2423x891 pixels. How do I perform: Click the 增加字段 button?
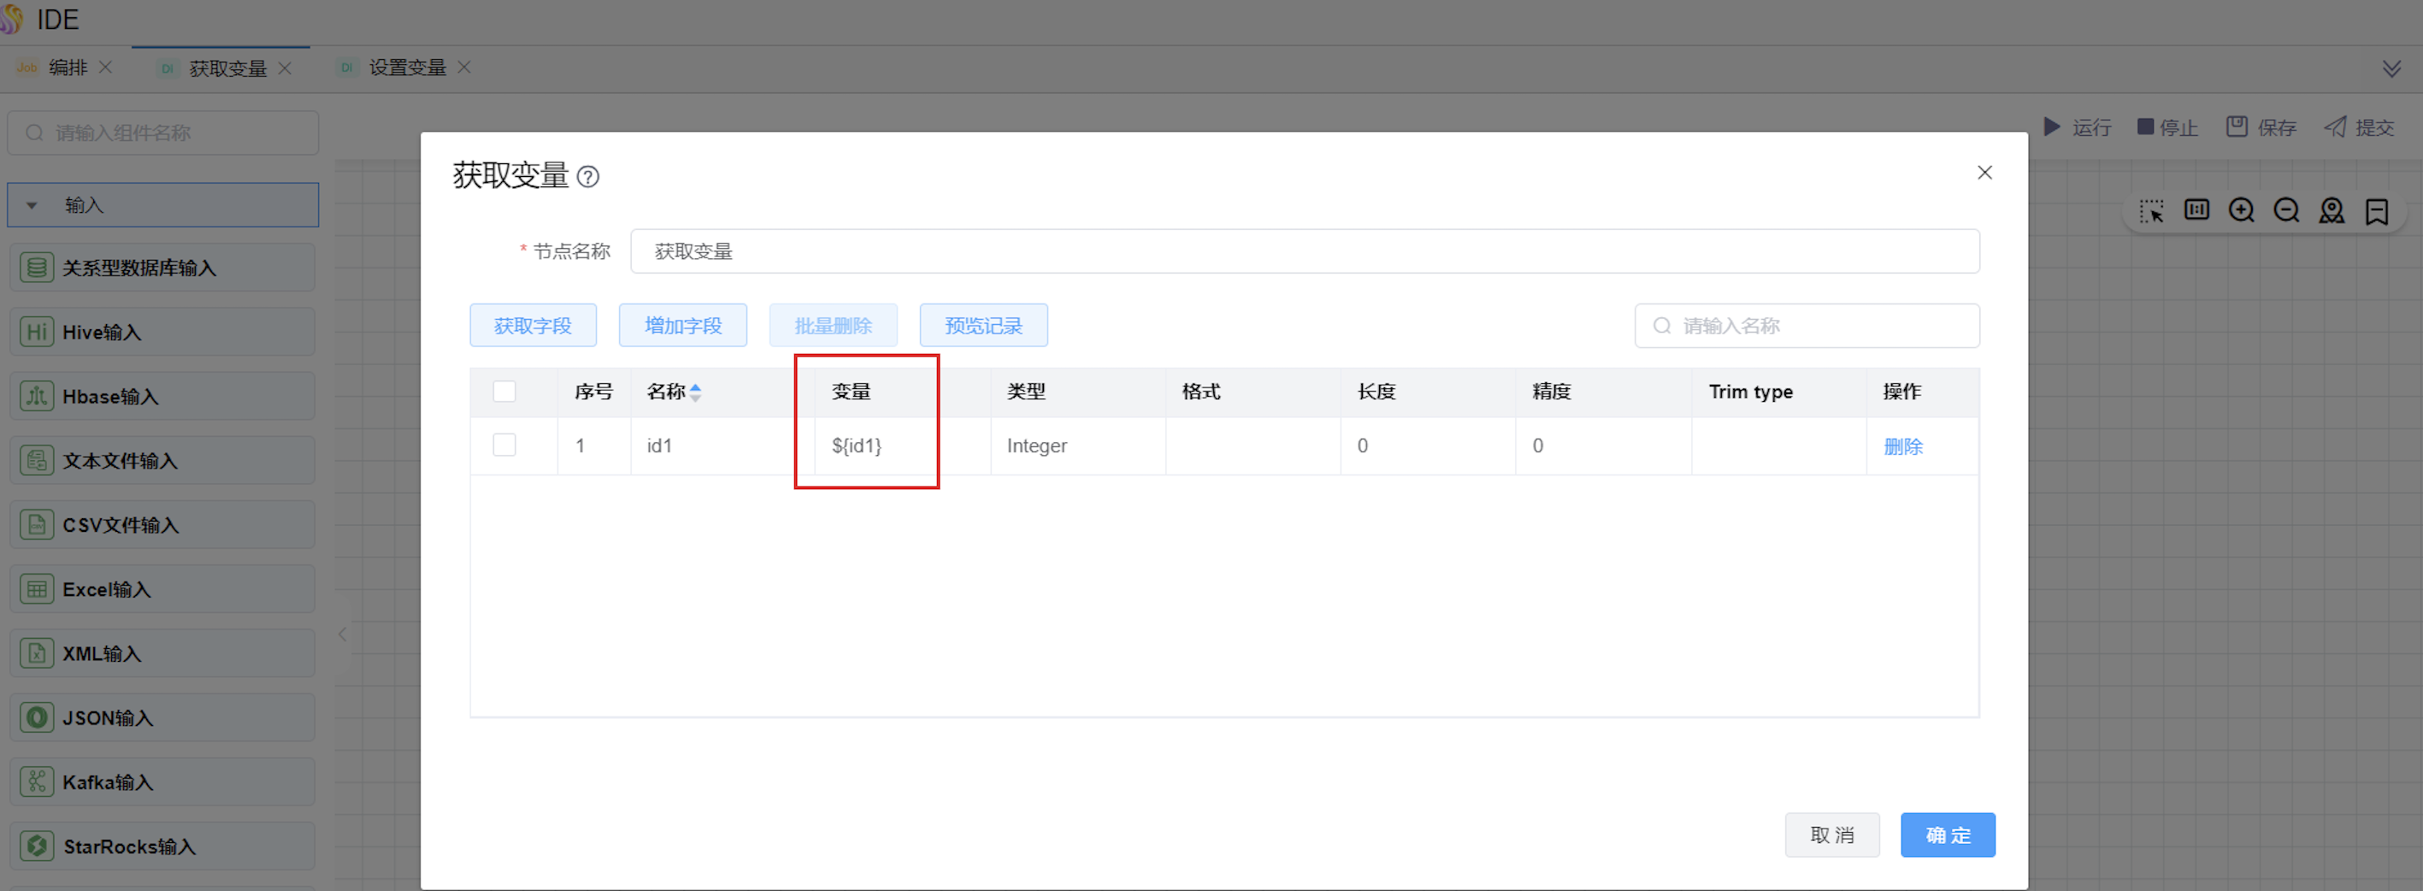682,326
